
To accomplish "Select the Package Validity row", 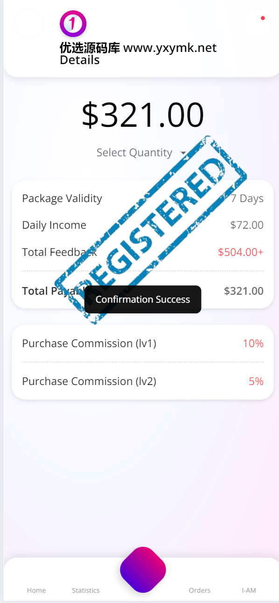I will pos(143,198).
